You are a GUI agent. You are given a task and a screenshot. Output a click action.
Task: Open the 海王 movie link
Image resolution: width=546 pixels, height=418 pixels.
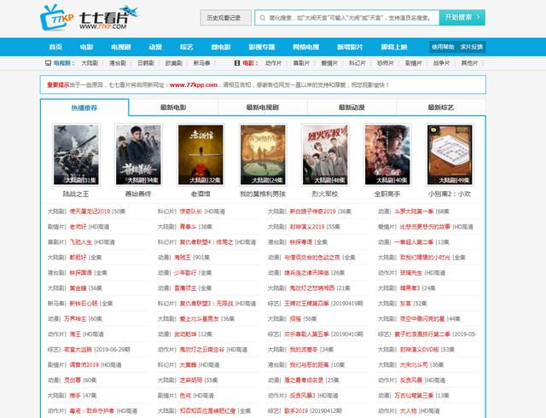(x=75, y=334)
